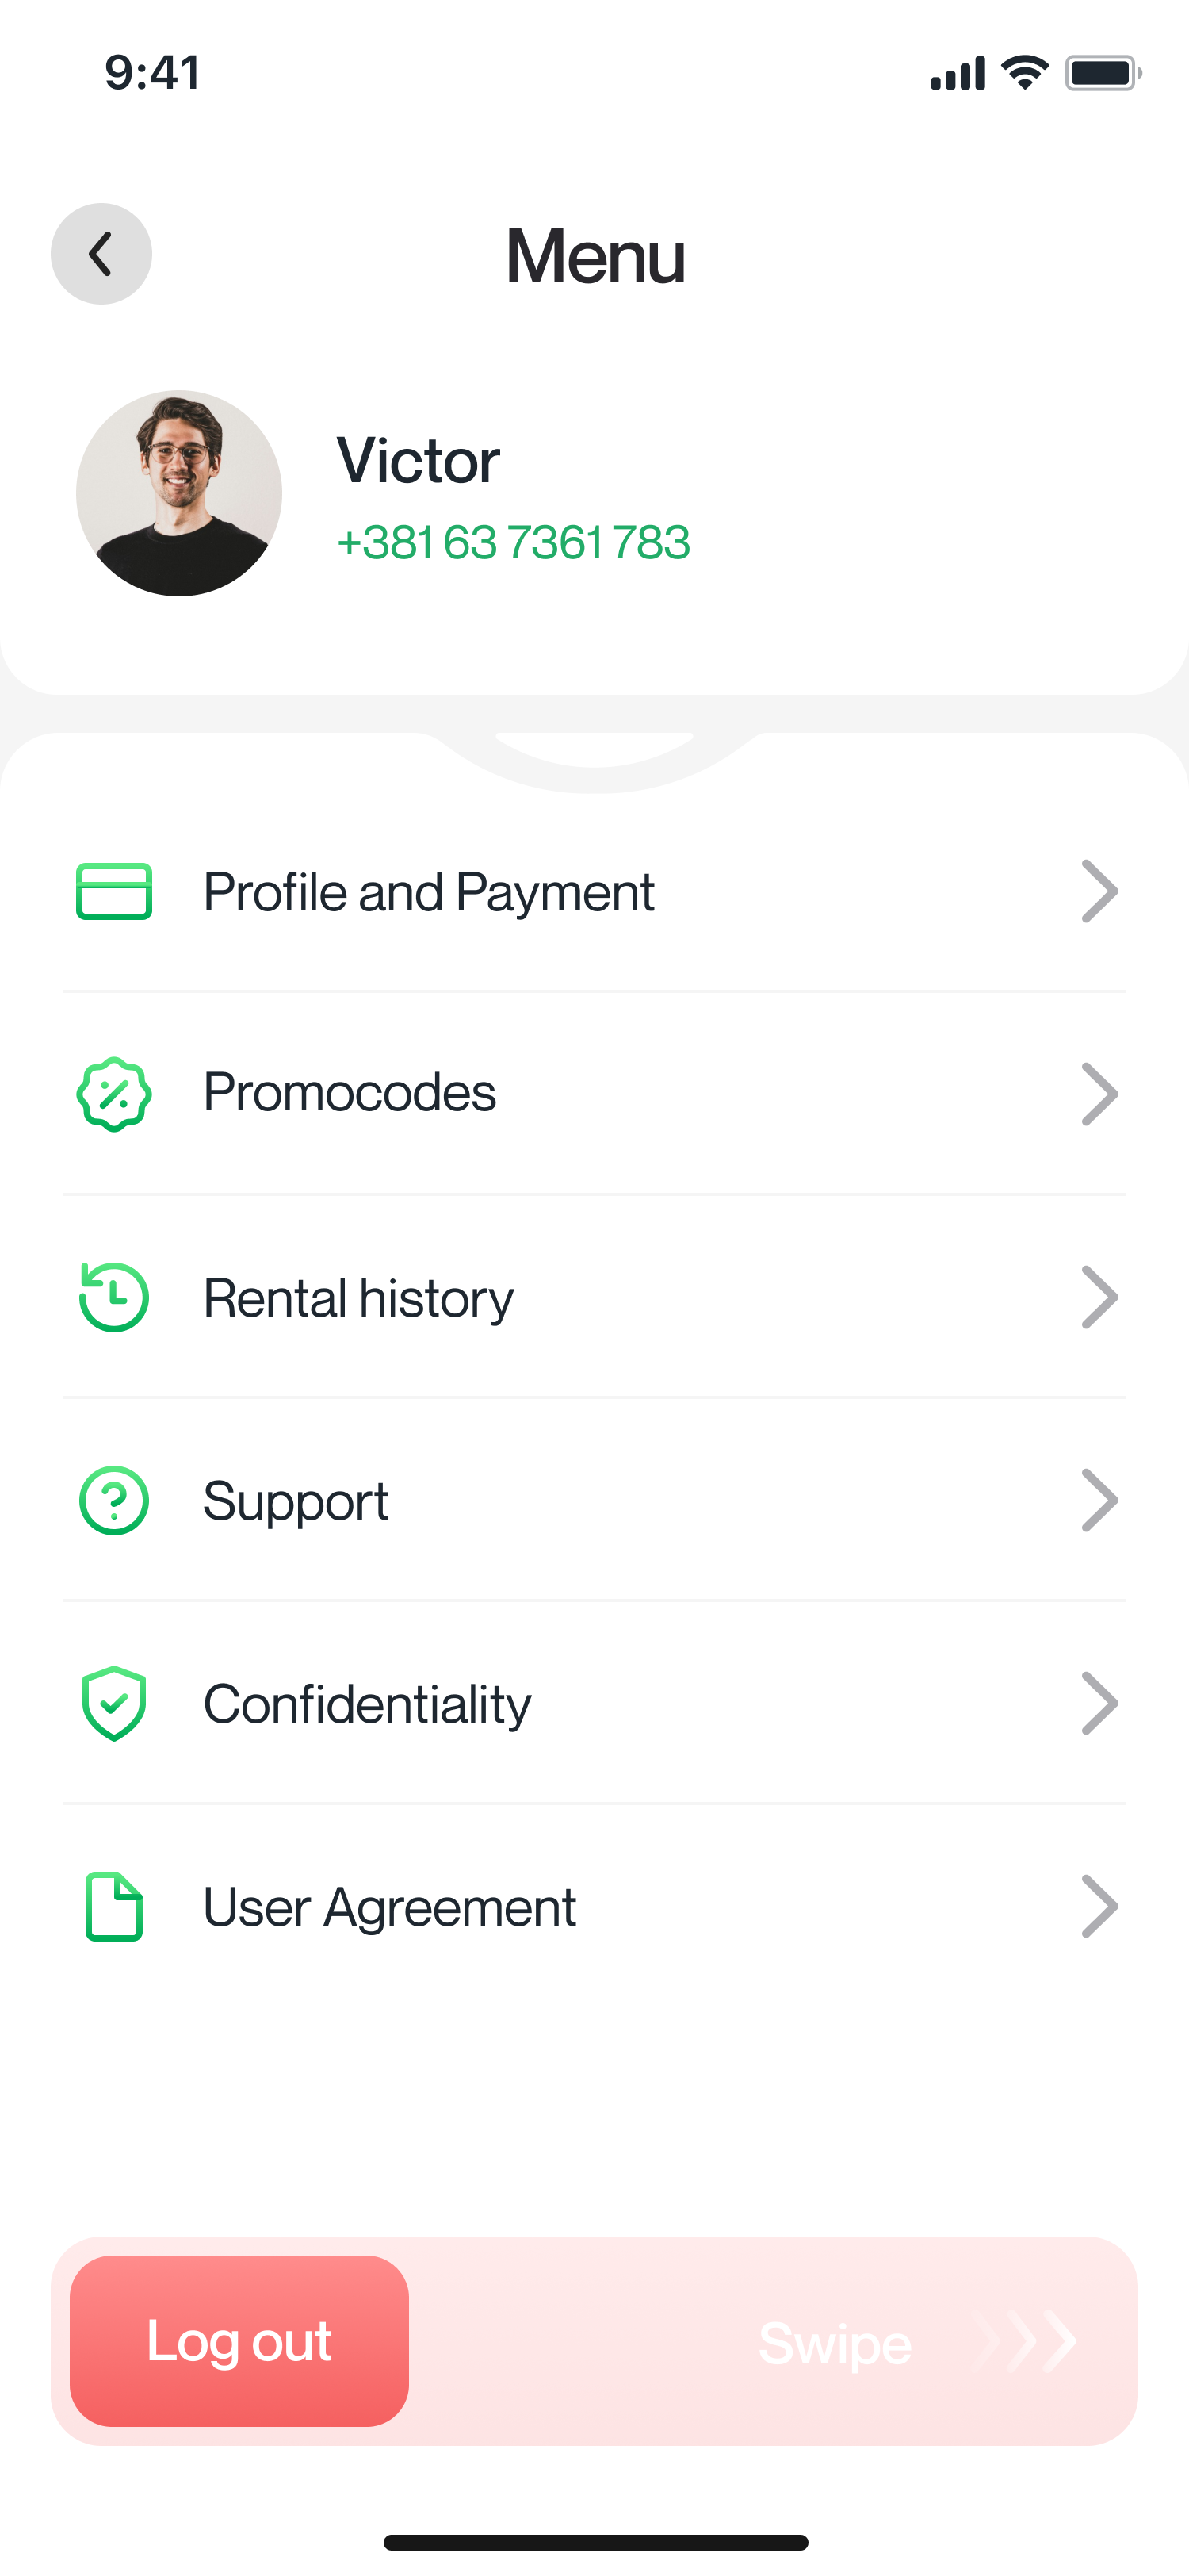Click the Promocodes percent badge icon

tap(114, 1094)
